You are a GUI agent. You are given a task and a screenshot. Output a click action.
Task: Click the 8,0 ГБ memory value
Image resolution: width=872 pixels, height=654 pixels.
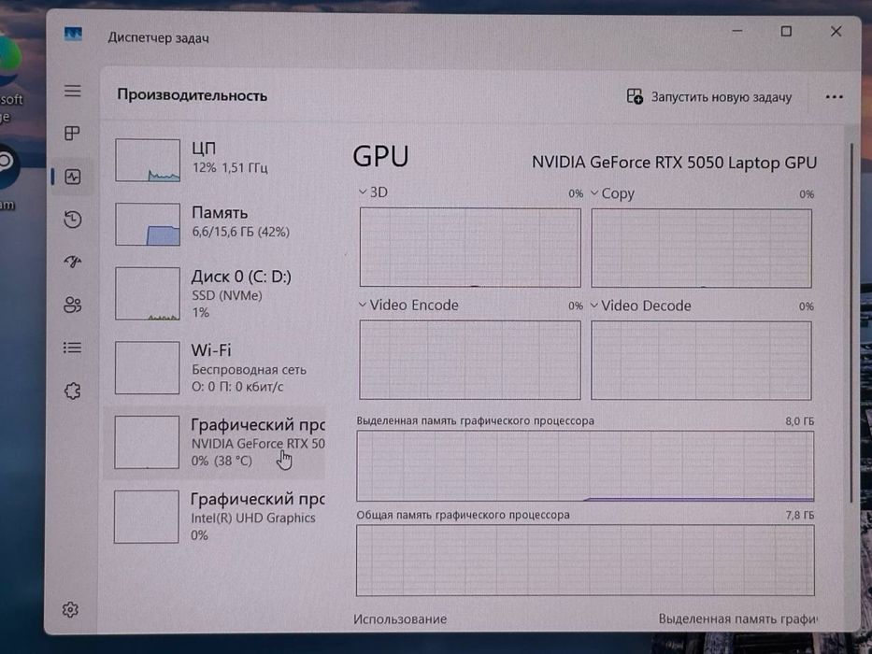tap(800, 421)
